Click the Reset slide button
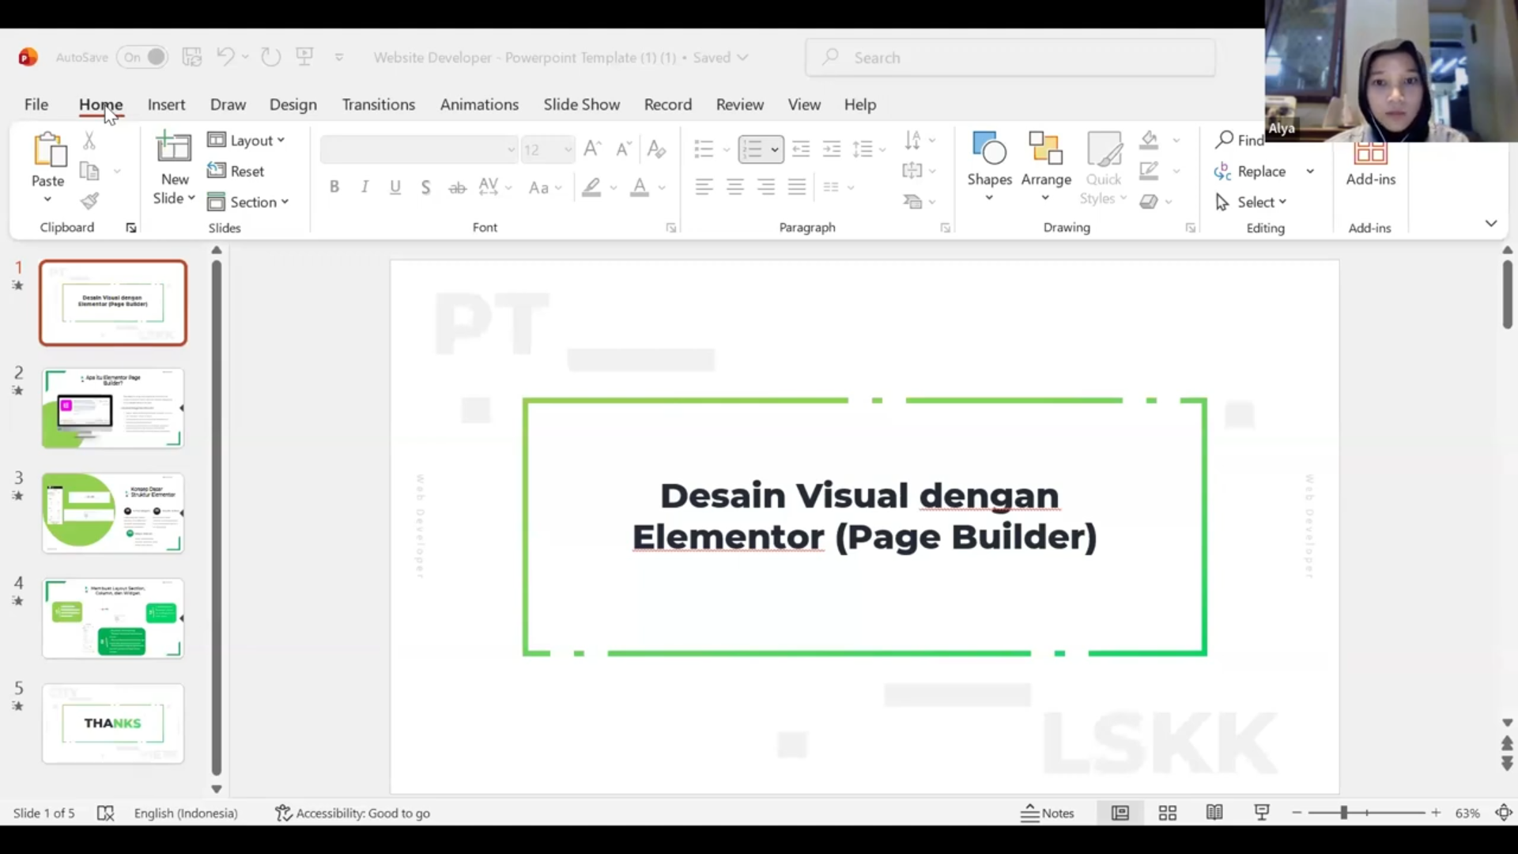The width and height of the screenshot is (1518, 854). pyautogui.click(x=236, y=171)
